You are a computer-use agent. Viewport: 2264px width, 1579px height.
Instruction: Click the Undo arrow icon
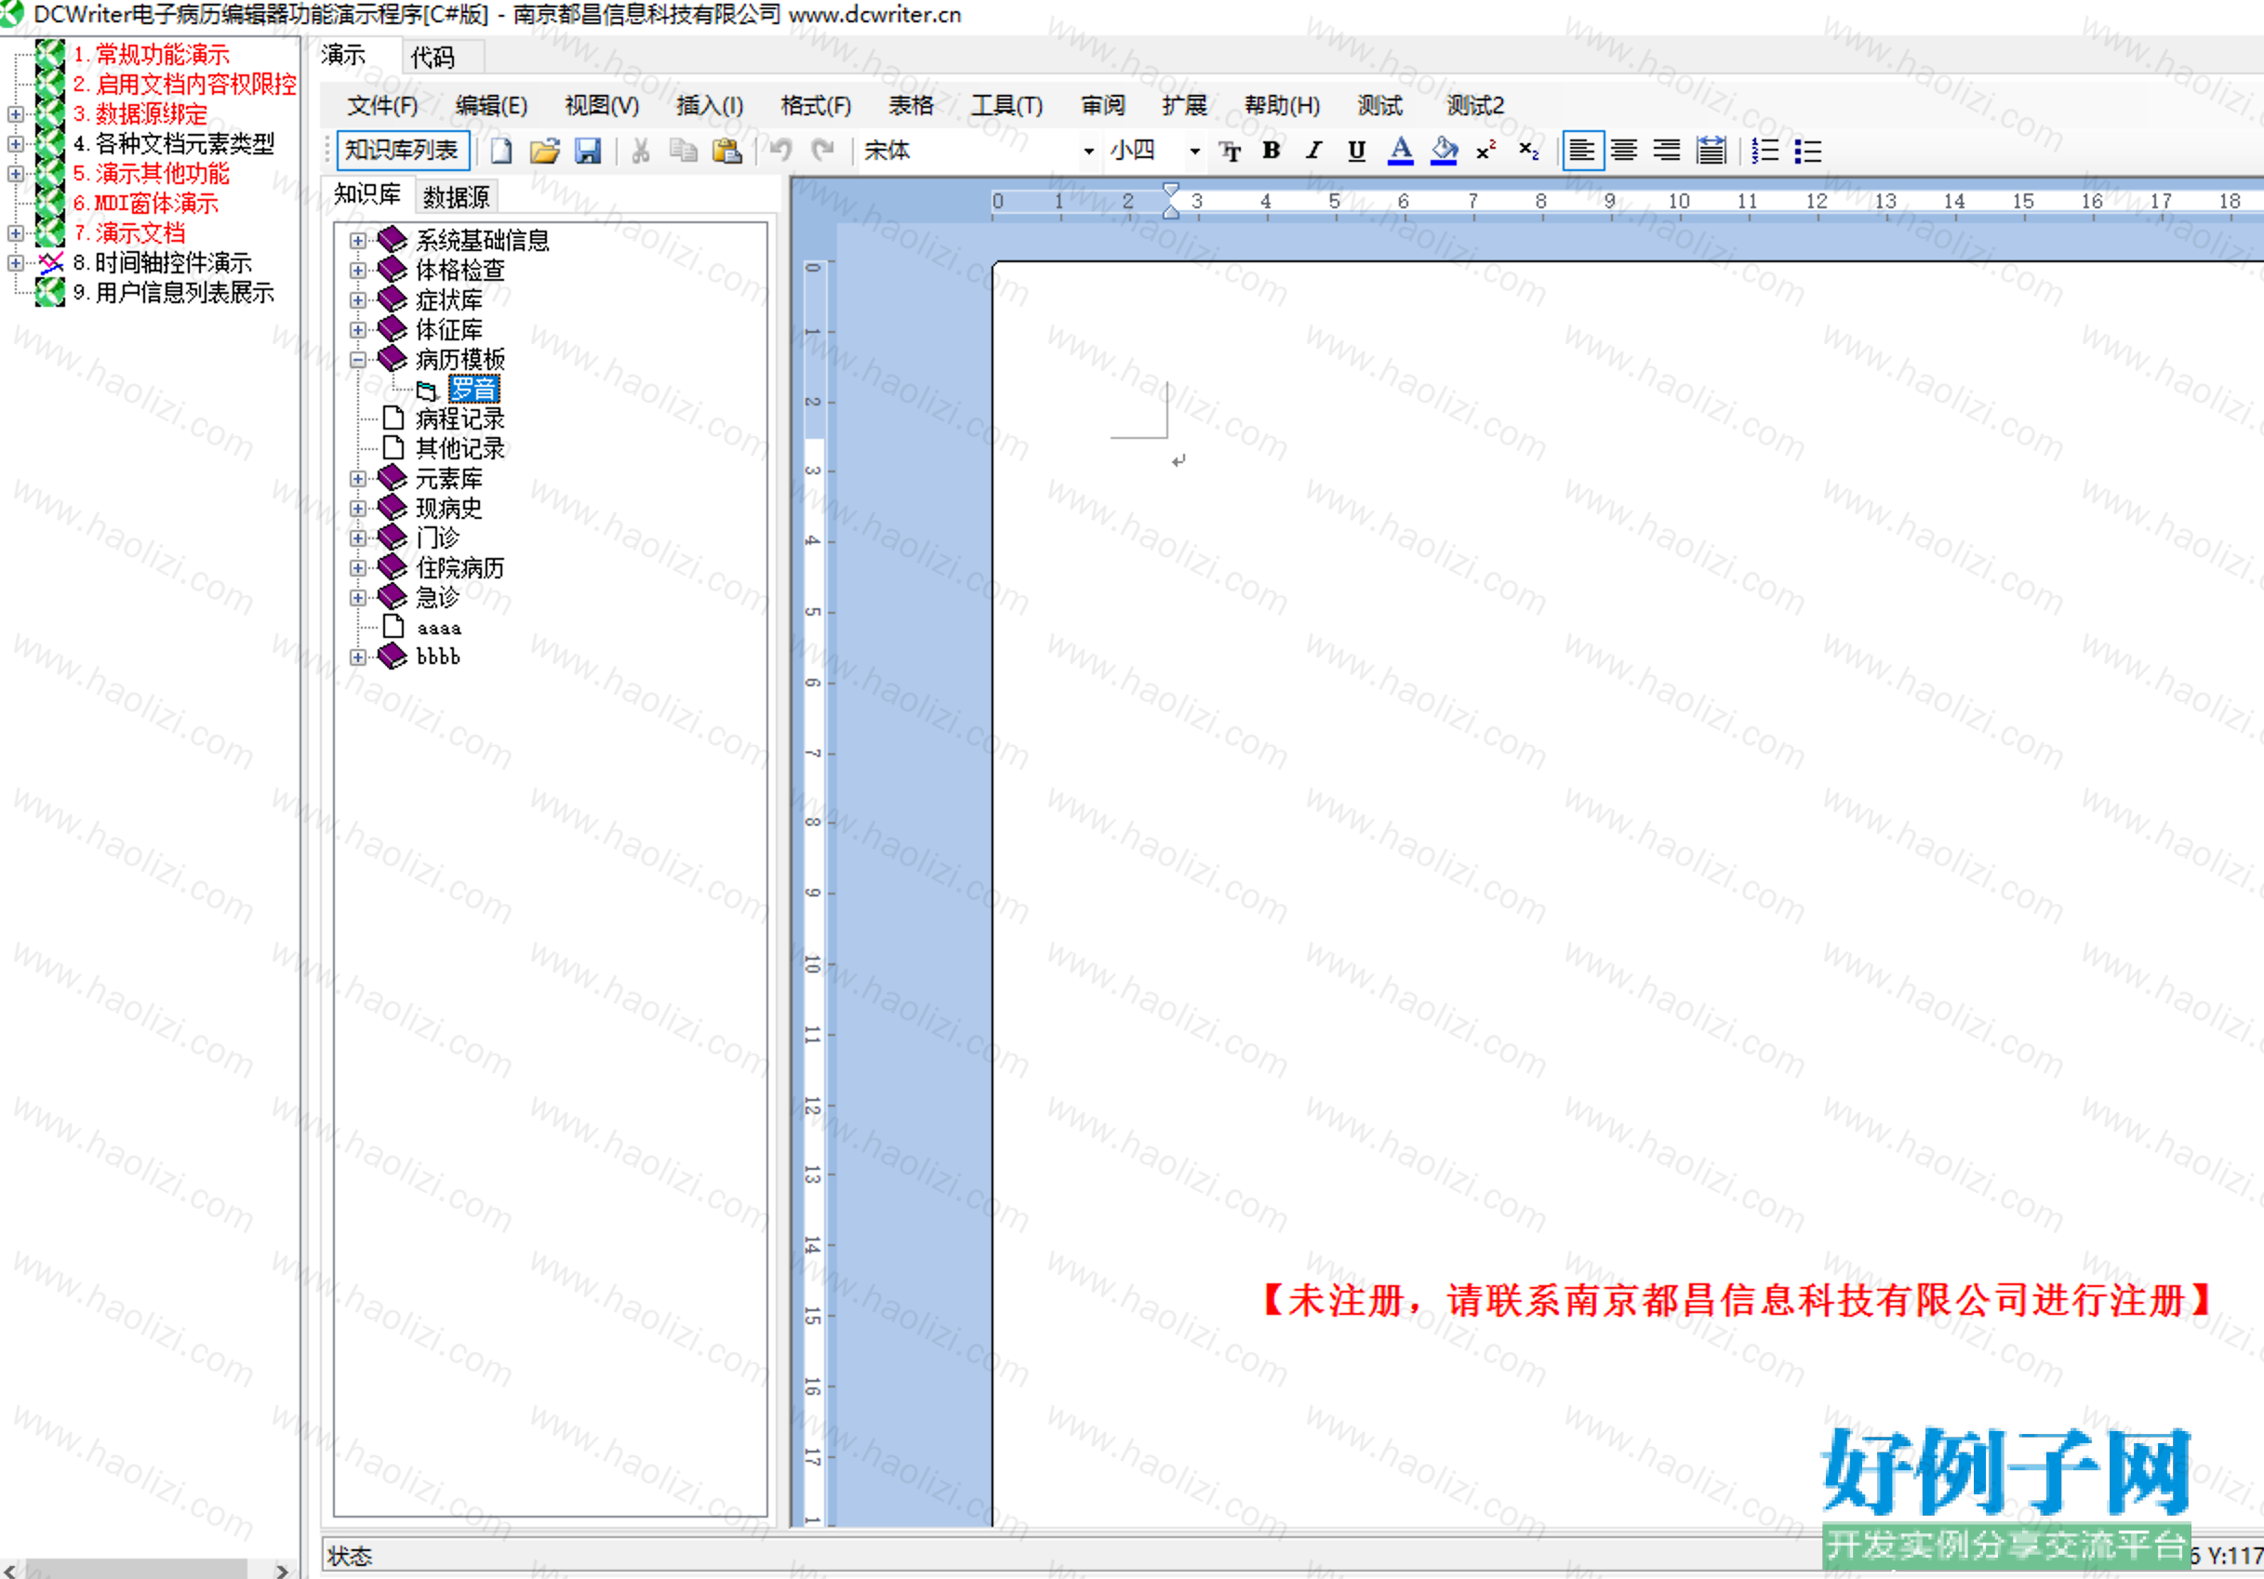pos(781,151)
